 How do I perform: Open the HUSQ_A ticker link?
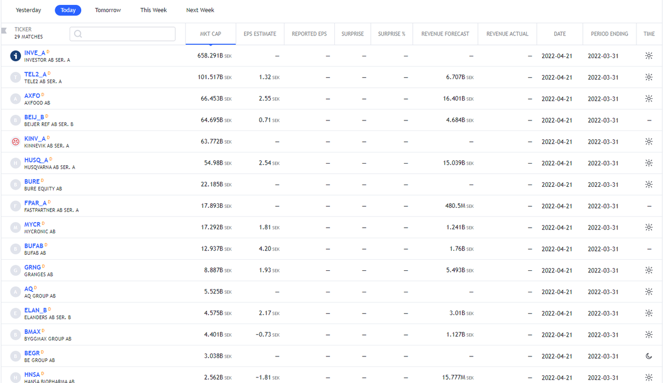point(36,160)
